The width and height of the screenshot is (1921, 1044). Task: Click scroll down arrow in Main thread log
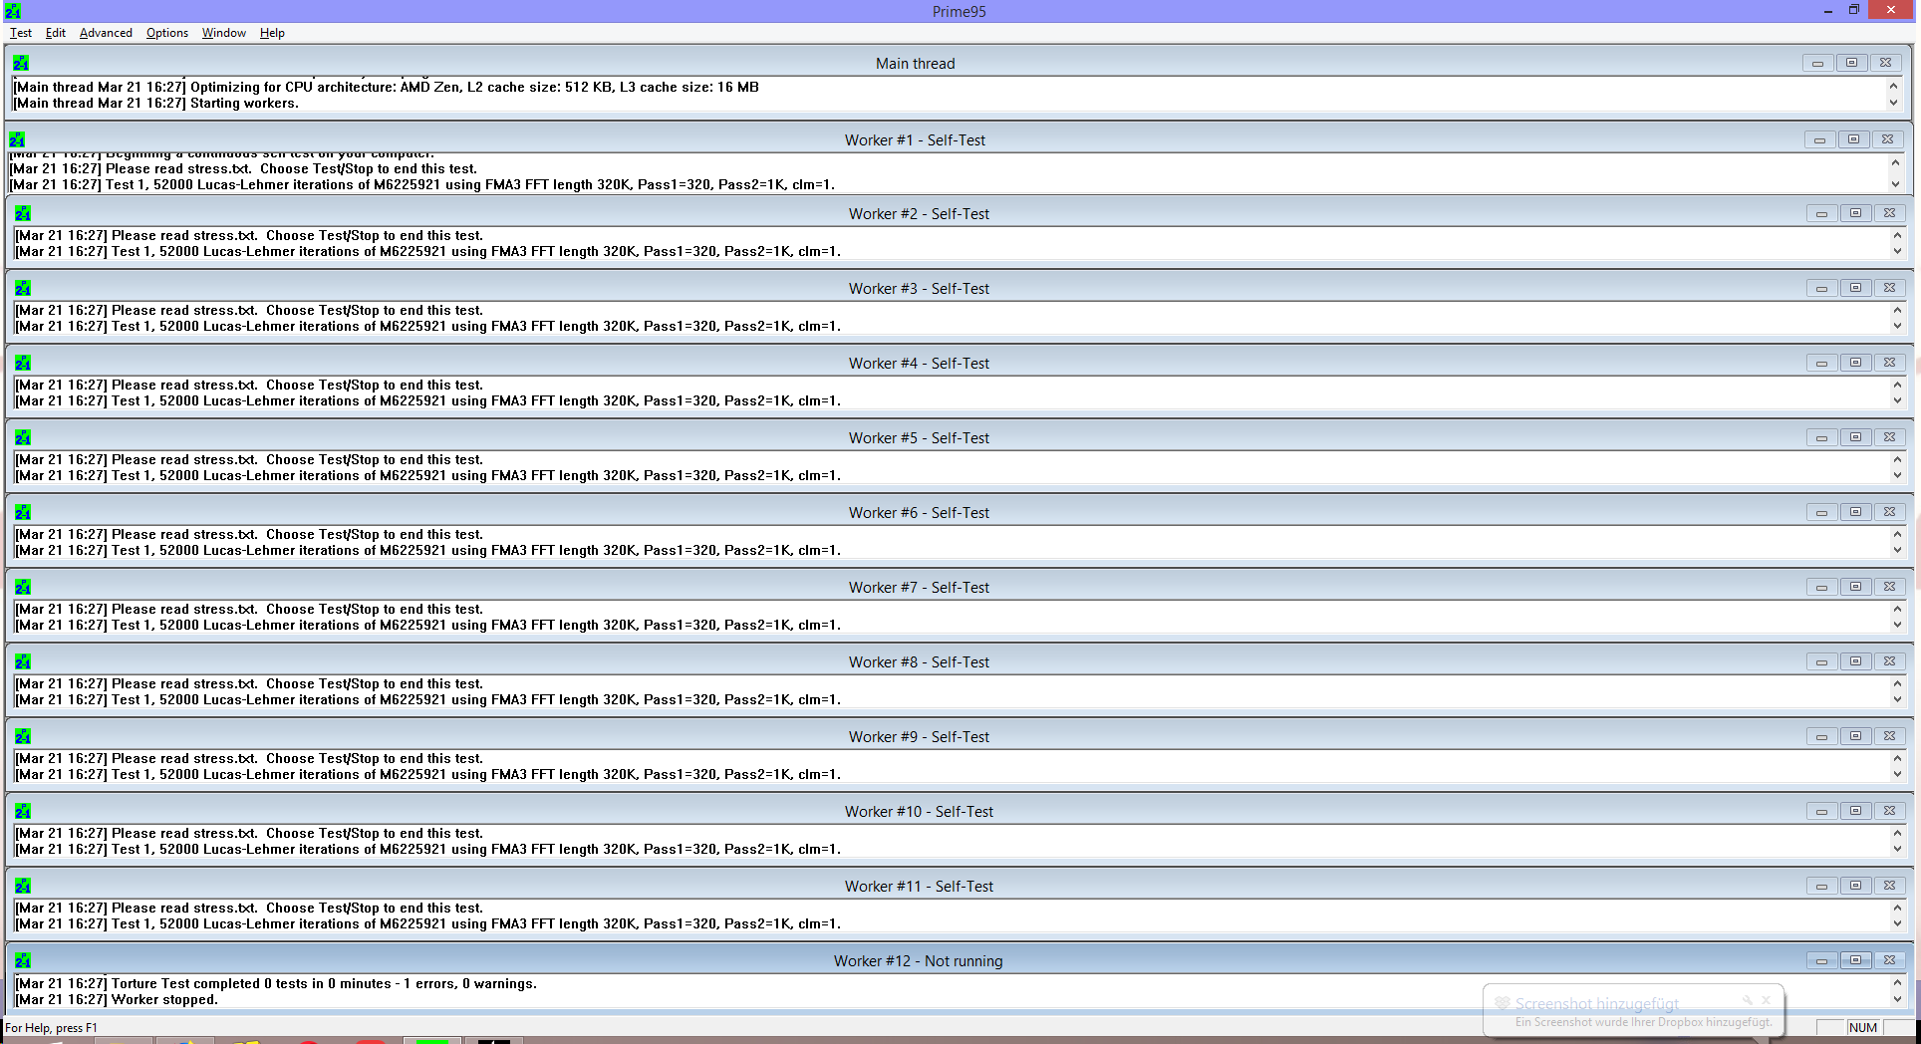pos(1893,103)
